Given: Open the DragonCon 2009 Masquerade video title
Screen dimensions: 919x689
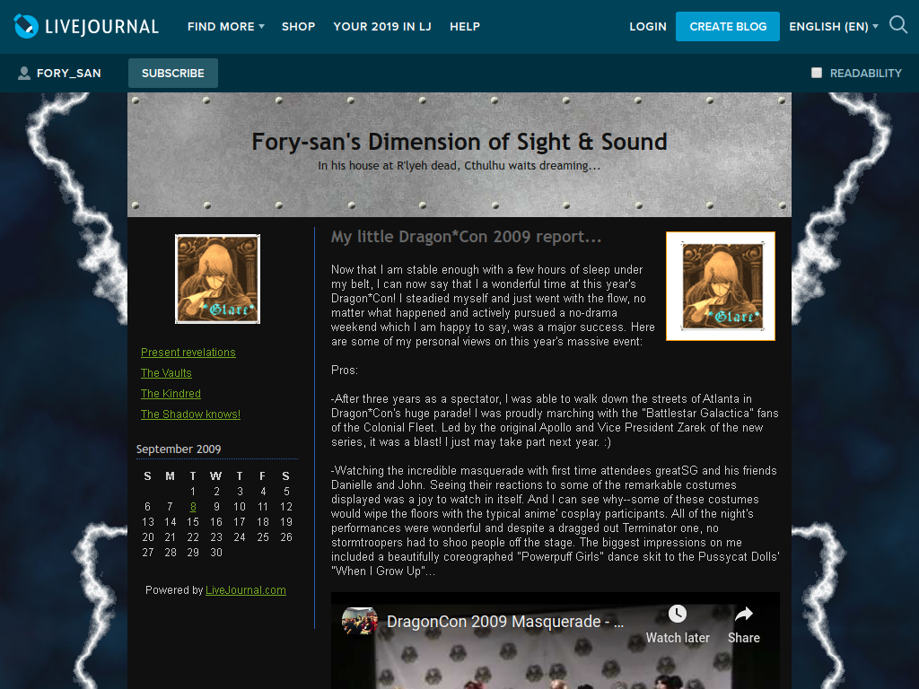Looking at the screenshot, I should pos(505,621).
